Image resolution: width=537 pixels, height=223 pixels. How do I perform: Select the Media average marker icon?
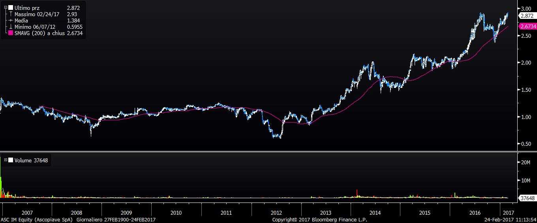click(x=10, y=20)
